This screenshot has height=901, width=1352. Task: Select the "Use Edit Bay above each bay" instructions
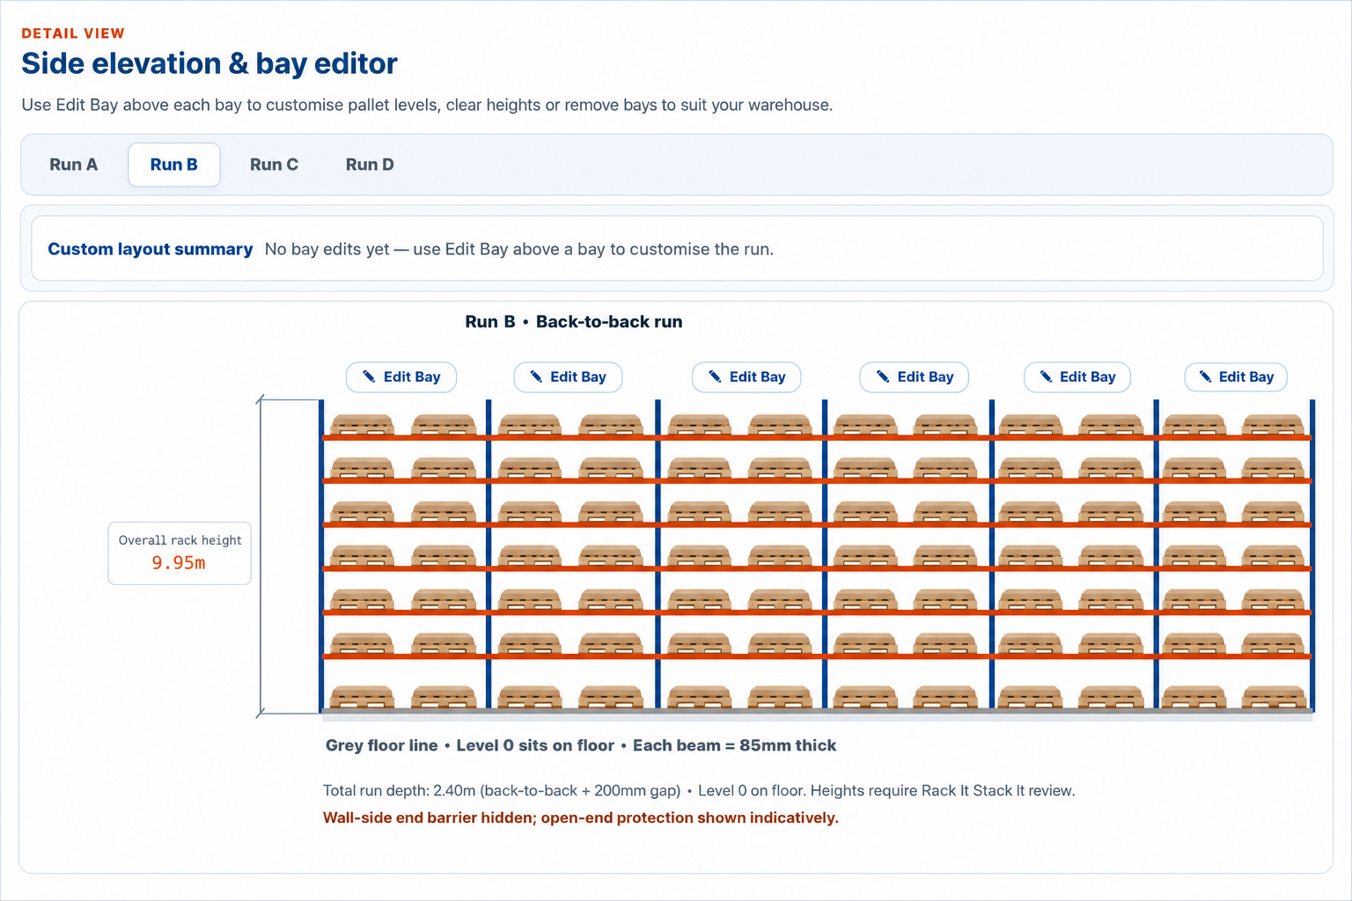(427, 105)
